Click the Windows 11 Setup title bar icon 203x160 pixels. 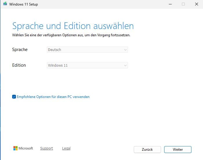coord(5,4)
